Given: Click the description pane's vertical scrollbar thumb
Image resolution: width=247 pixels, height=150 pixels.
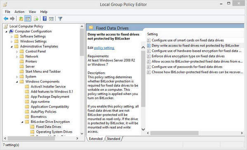Looking at the screenshot, I should click(143, 78).
